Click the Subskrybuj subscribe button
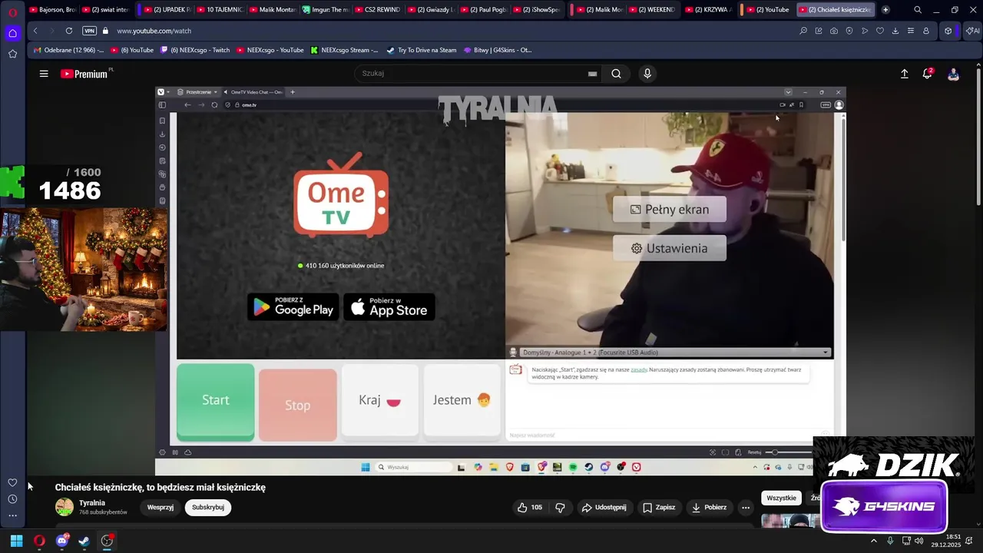983x553 pixels. coord(208,507)
